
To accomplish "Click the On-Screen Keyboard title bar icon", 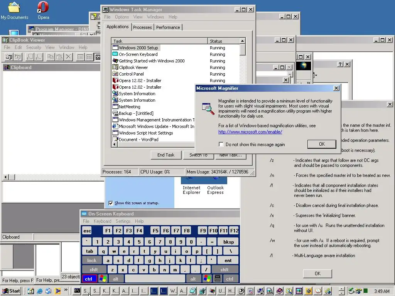I will click(x=84, y=214).
